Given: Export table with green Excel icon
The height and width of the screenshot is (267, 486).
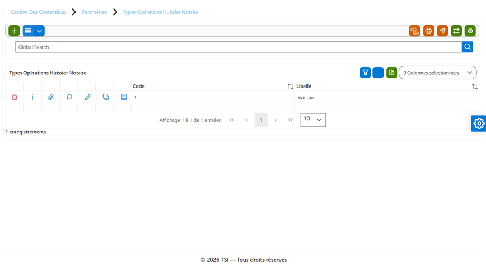Looking at the screenshot, I should pos(392,73).
